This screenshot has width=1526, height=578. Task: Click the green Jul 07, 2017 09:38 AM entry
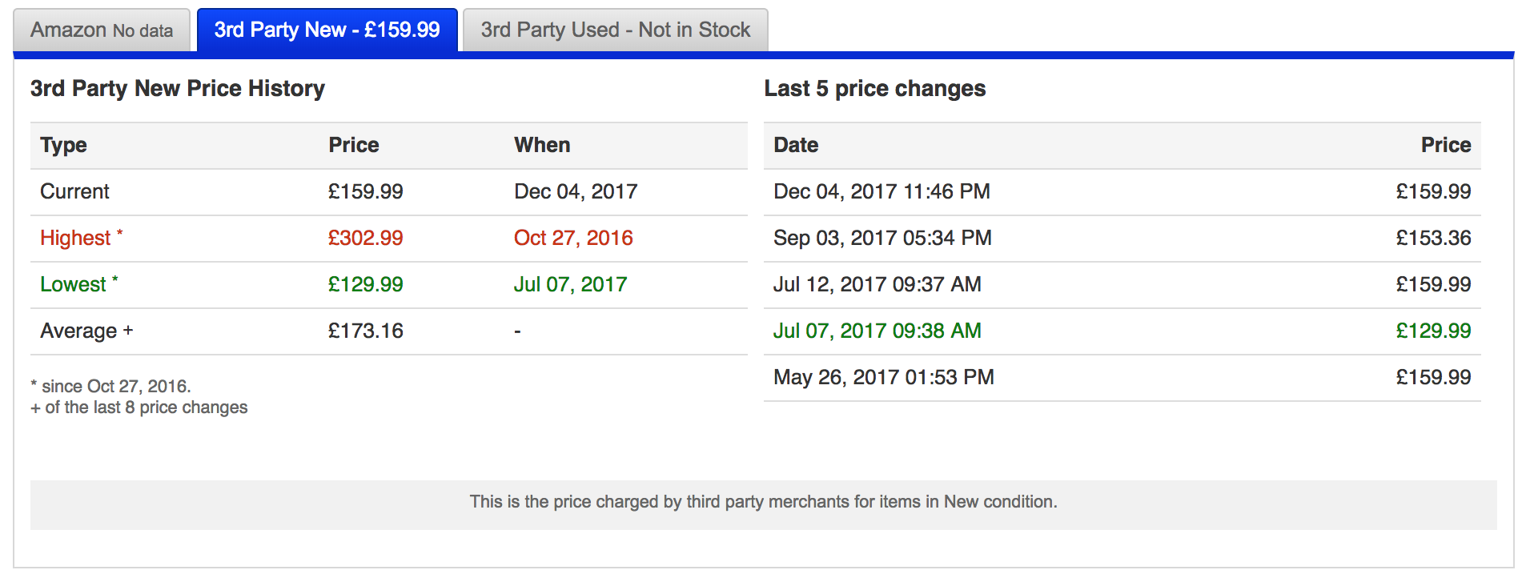click(x=877, y=331)
